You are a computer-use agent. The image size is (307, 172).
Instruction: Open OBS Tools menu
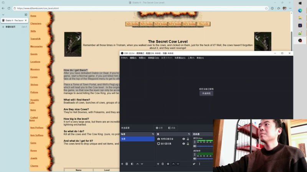[x=191, y=58]
